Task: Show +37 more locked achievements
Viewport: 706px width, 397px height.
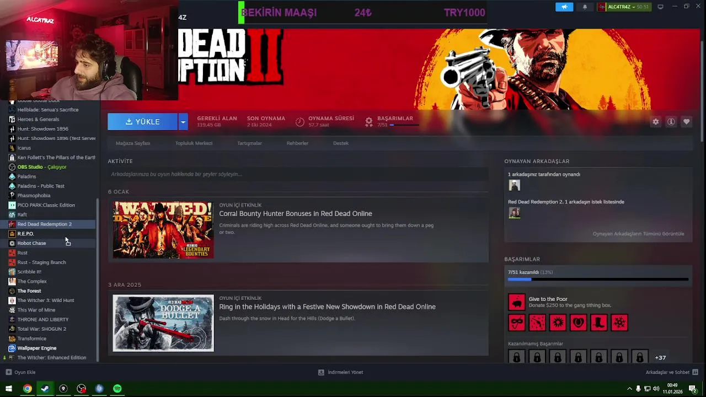Action: pyautogui.click(x=660, y=358)
